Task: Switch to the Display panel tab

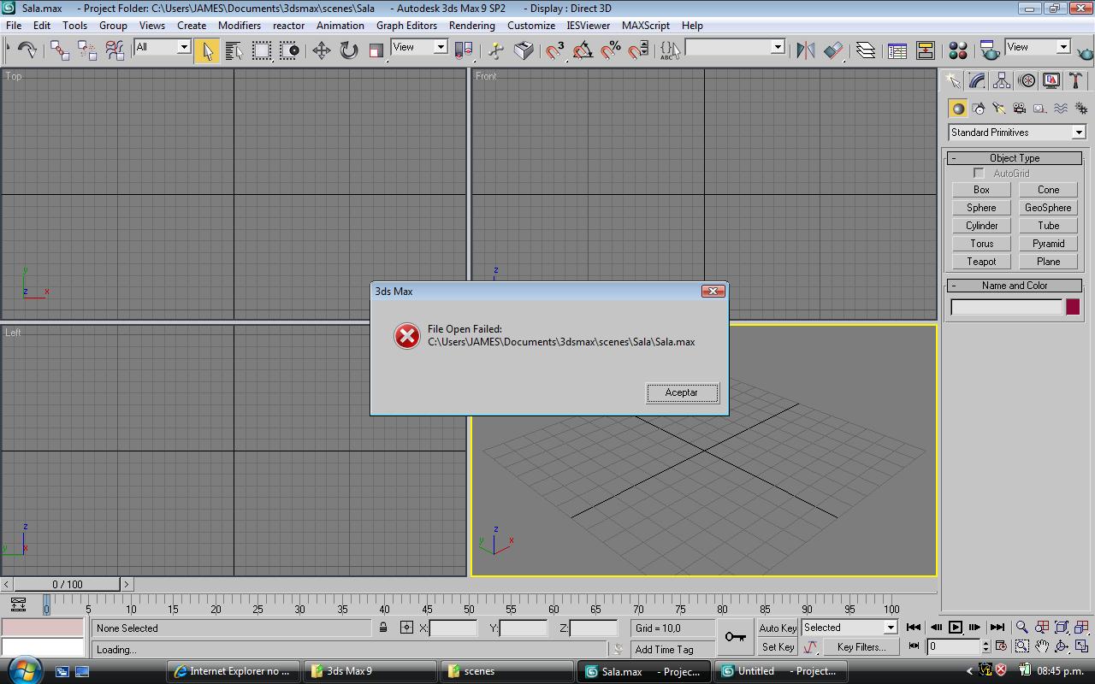Action: pos(1051,80)
